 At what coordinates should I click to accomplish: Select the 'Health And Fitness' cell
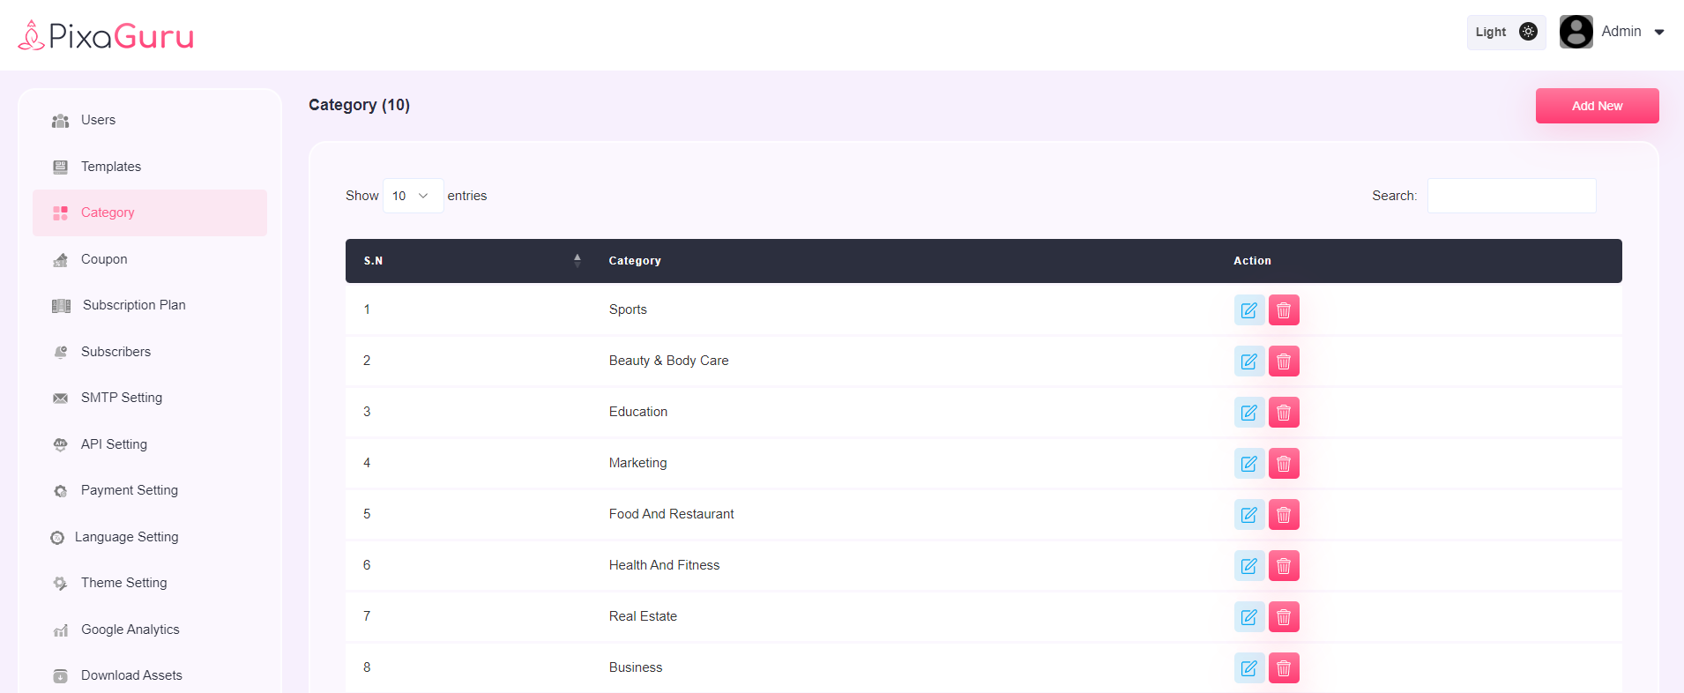[x=664, y=565]
